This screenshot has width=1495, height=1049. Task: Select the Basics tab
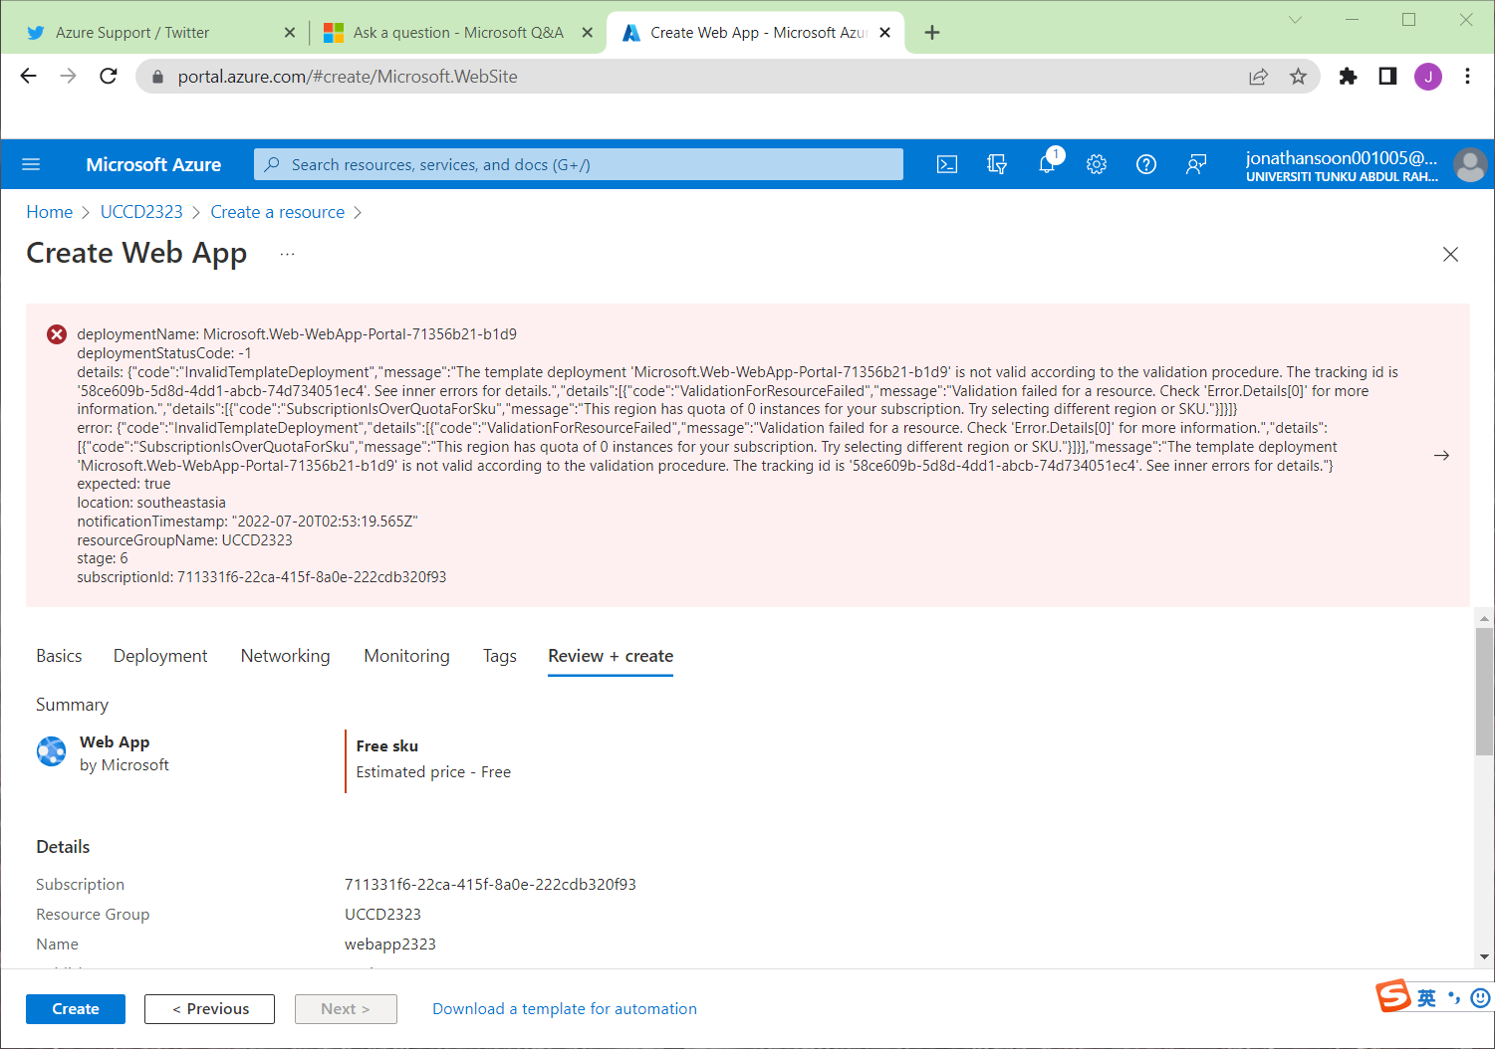[59, 656]
